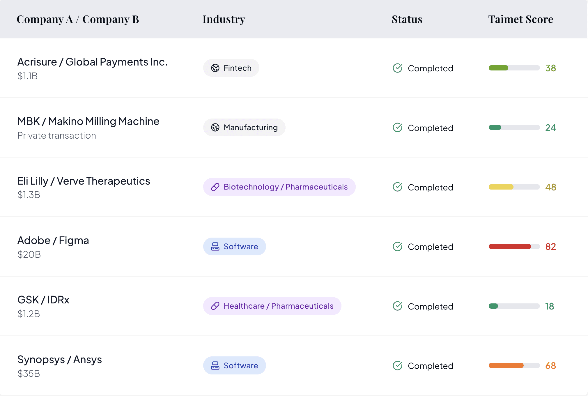
Task: Click the Software icon in Adobe row
Action: [215, 247]
